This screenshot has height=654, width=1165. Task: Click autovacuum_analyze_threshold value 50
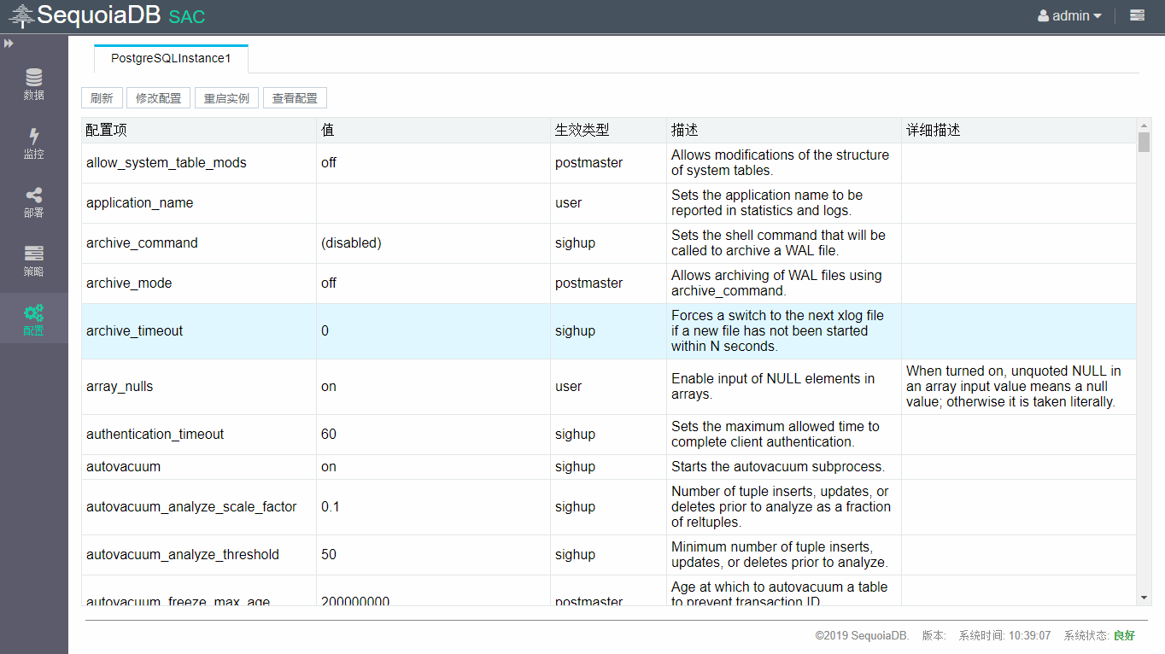[x=329, y=554]
